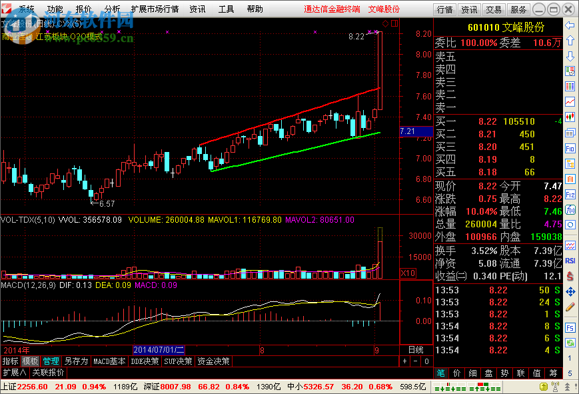Click the green refresh icon in sidebar
The height and width of the screenshot is (394, 579).
570,343
